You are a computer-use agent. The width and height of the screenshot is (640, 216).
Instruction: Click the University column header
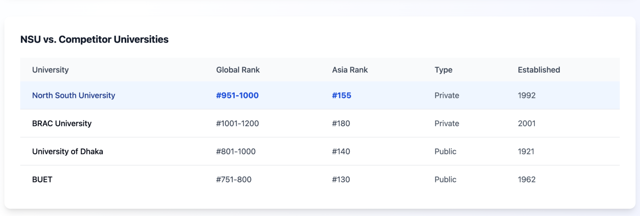pyautogui.click(x=50, y=70)
